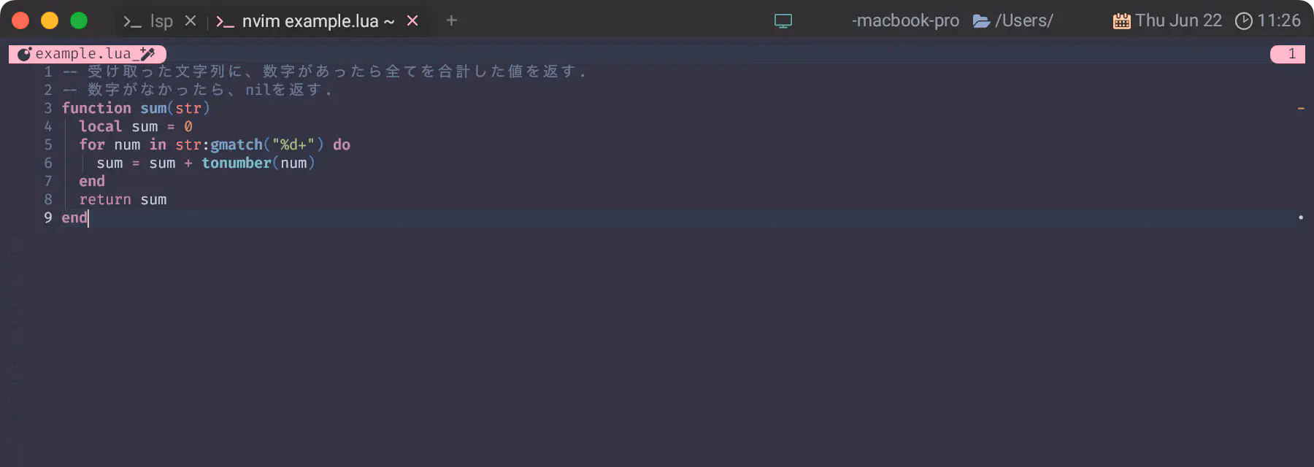Click the -macbook-pro hostname text
1314x467 pixels.
point(905,20)
